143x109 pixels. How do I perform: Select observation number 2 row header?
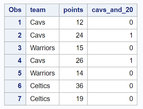[x=15, y=35]
